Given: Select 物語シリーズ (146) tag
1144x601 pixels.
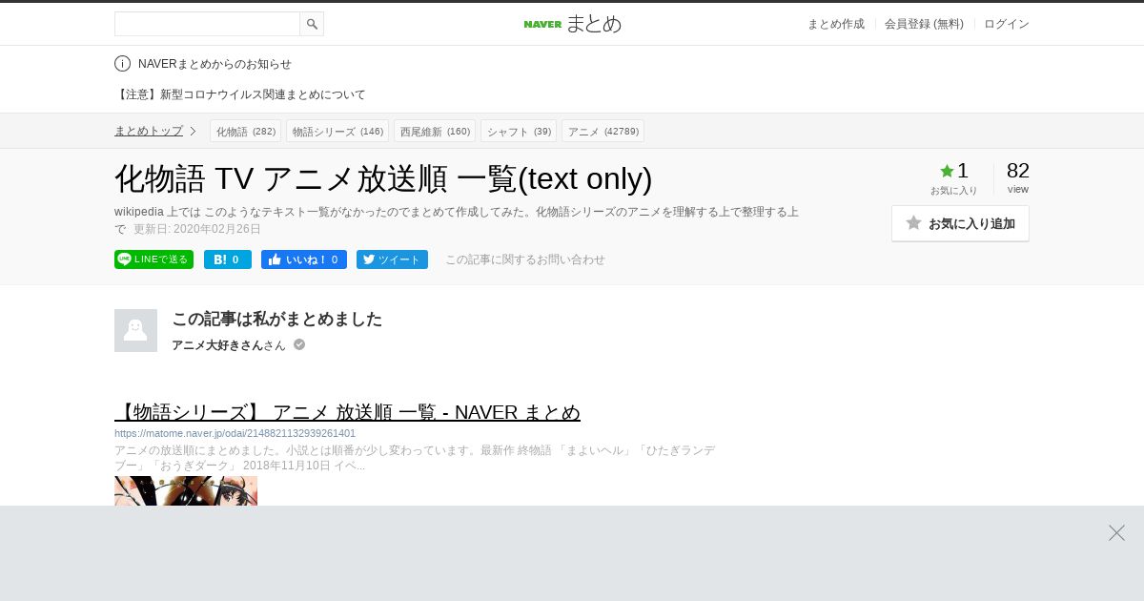Looking at the screenshot, I should coord(337,131).
